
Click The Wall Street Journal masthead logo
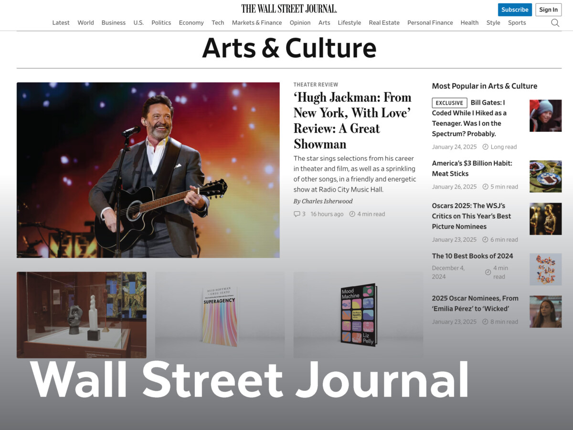[289, 9]
